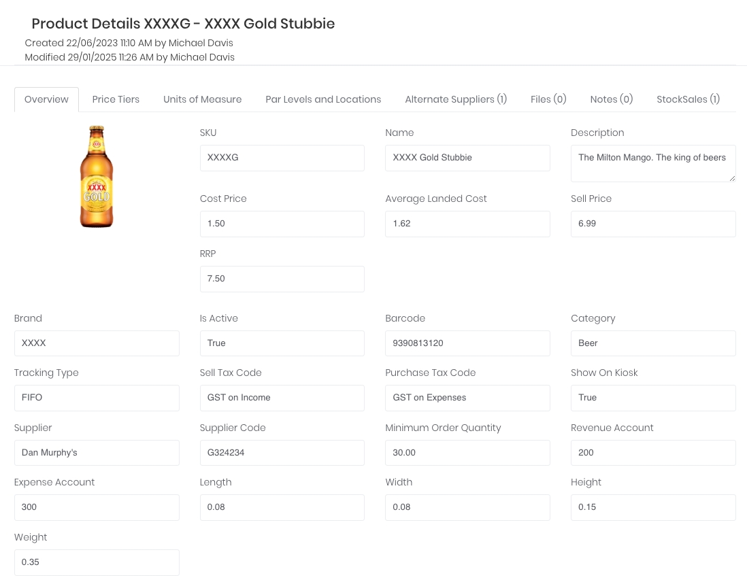Click the Supplier Code field G324234
The height and width of the screenshot is (582, 747).
click(x=282, y=453)
